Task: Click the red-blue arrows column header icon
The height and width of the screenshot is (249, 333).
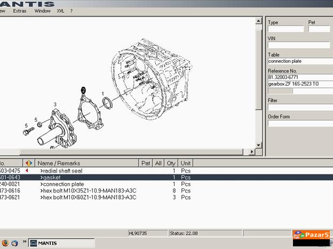Action: 29,163
